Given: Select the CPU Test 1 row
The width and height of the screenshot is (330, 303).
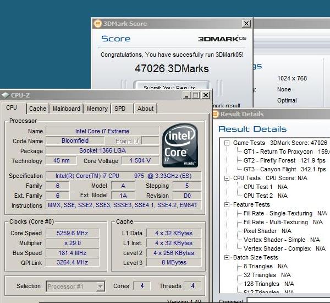Looking at the screenshot, I should (266, 187).
